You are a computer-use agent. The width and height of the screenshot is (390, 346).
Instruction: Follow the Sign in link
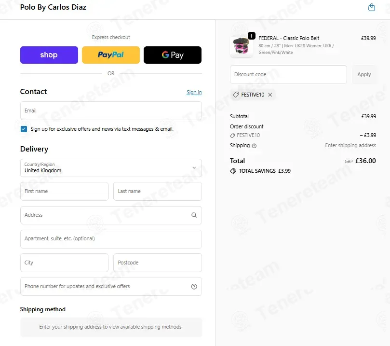pos(194,92)
